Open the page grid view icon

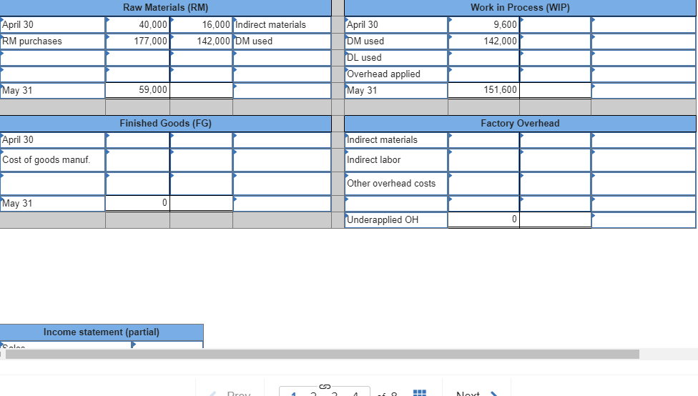pos(419,393)
